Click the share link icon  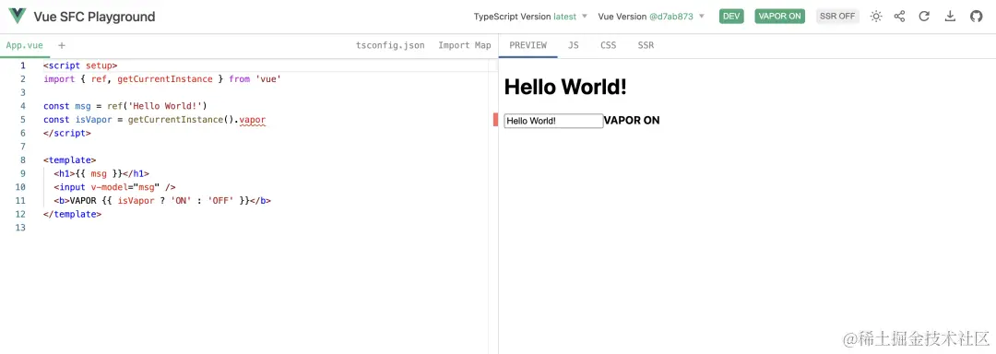click(899, 17)
